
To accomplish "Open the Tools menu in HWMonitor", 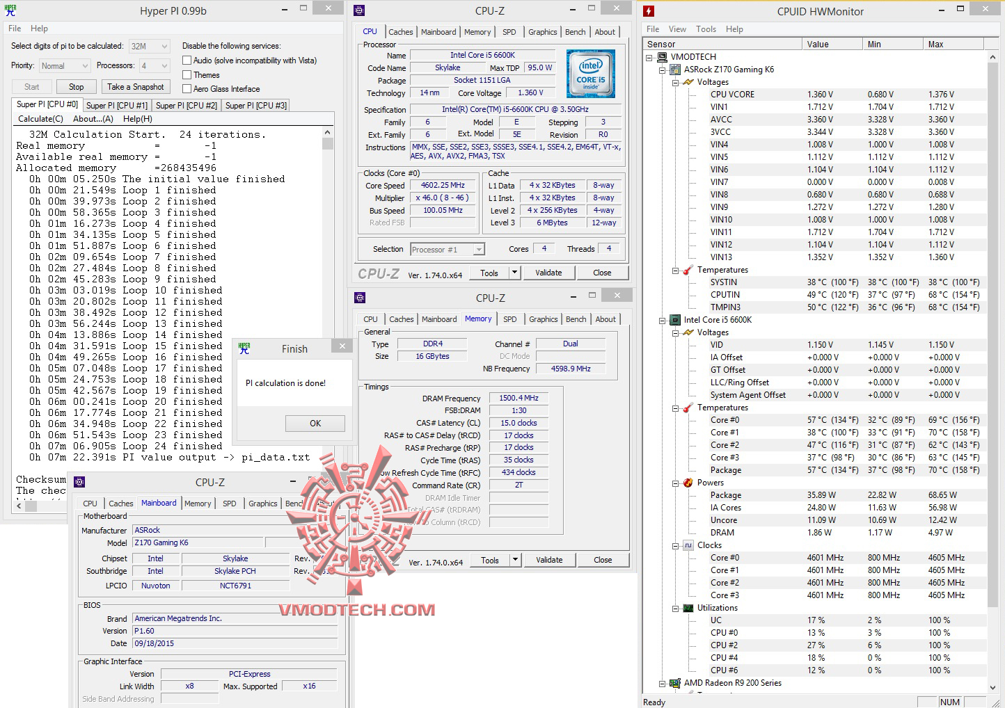I will [706, 29].
